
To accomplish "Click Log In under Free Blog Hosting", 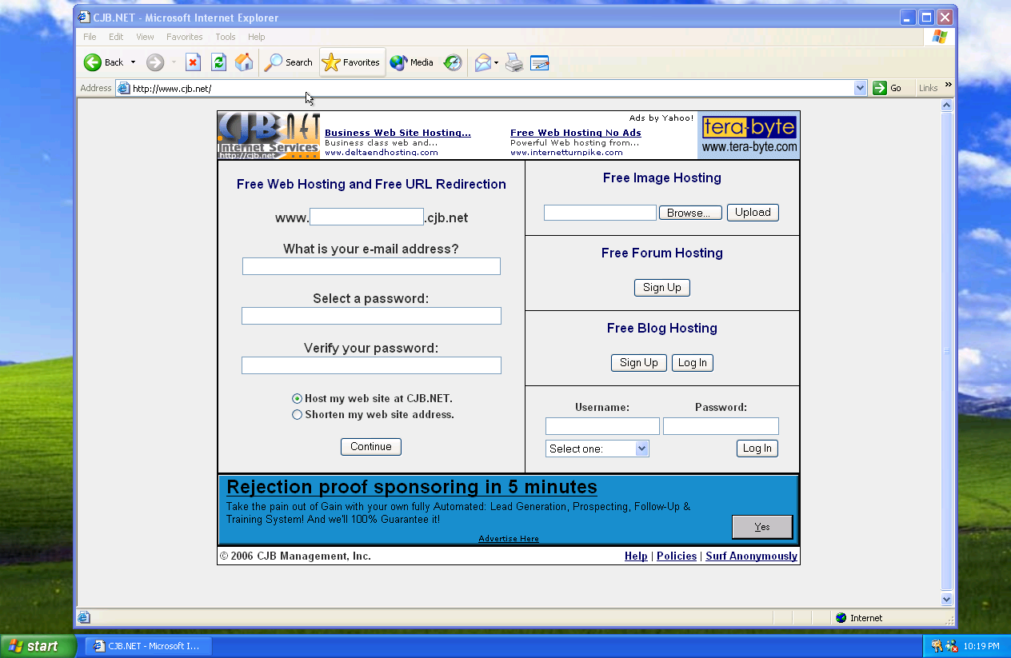I will pyautogui.click(x=693, y=363).
